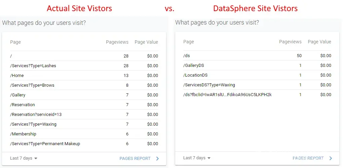This screenshot has width=343, height=168.
Task: Click left table Pageviews column header
Action: click(x=117, y=42)
